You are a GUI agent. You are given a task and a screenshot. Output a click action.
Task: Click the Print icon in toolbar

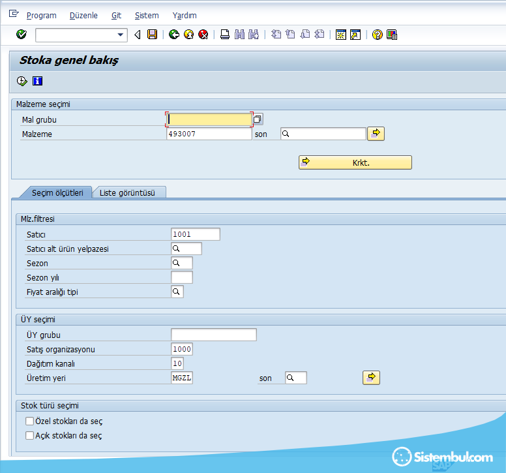(x=225, y=34)
